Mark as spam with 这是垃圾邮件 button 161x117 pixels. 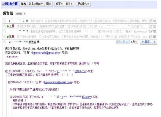(x=36, y=4)
